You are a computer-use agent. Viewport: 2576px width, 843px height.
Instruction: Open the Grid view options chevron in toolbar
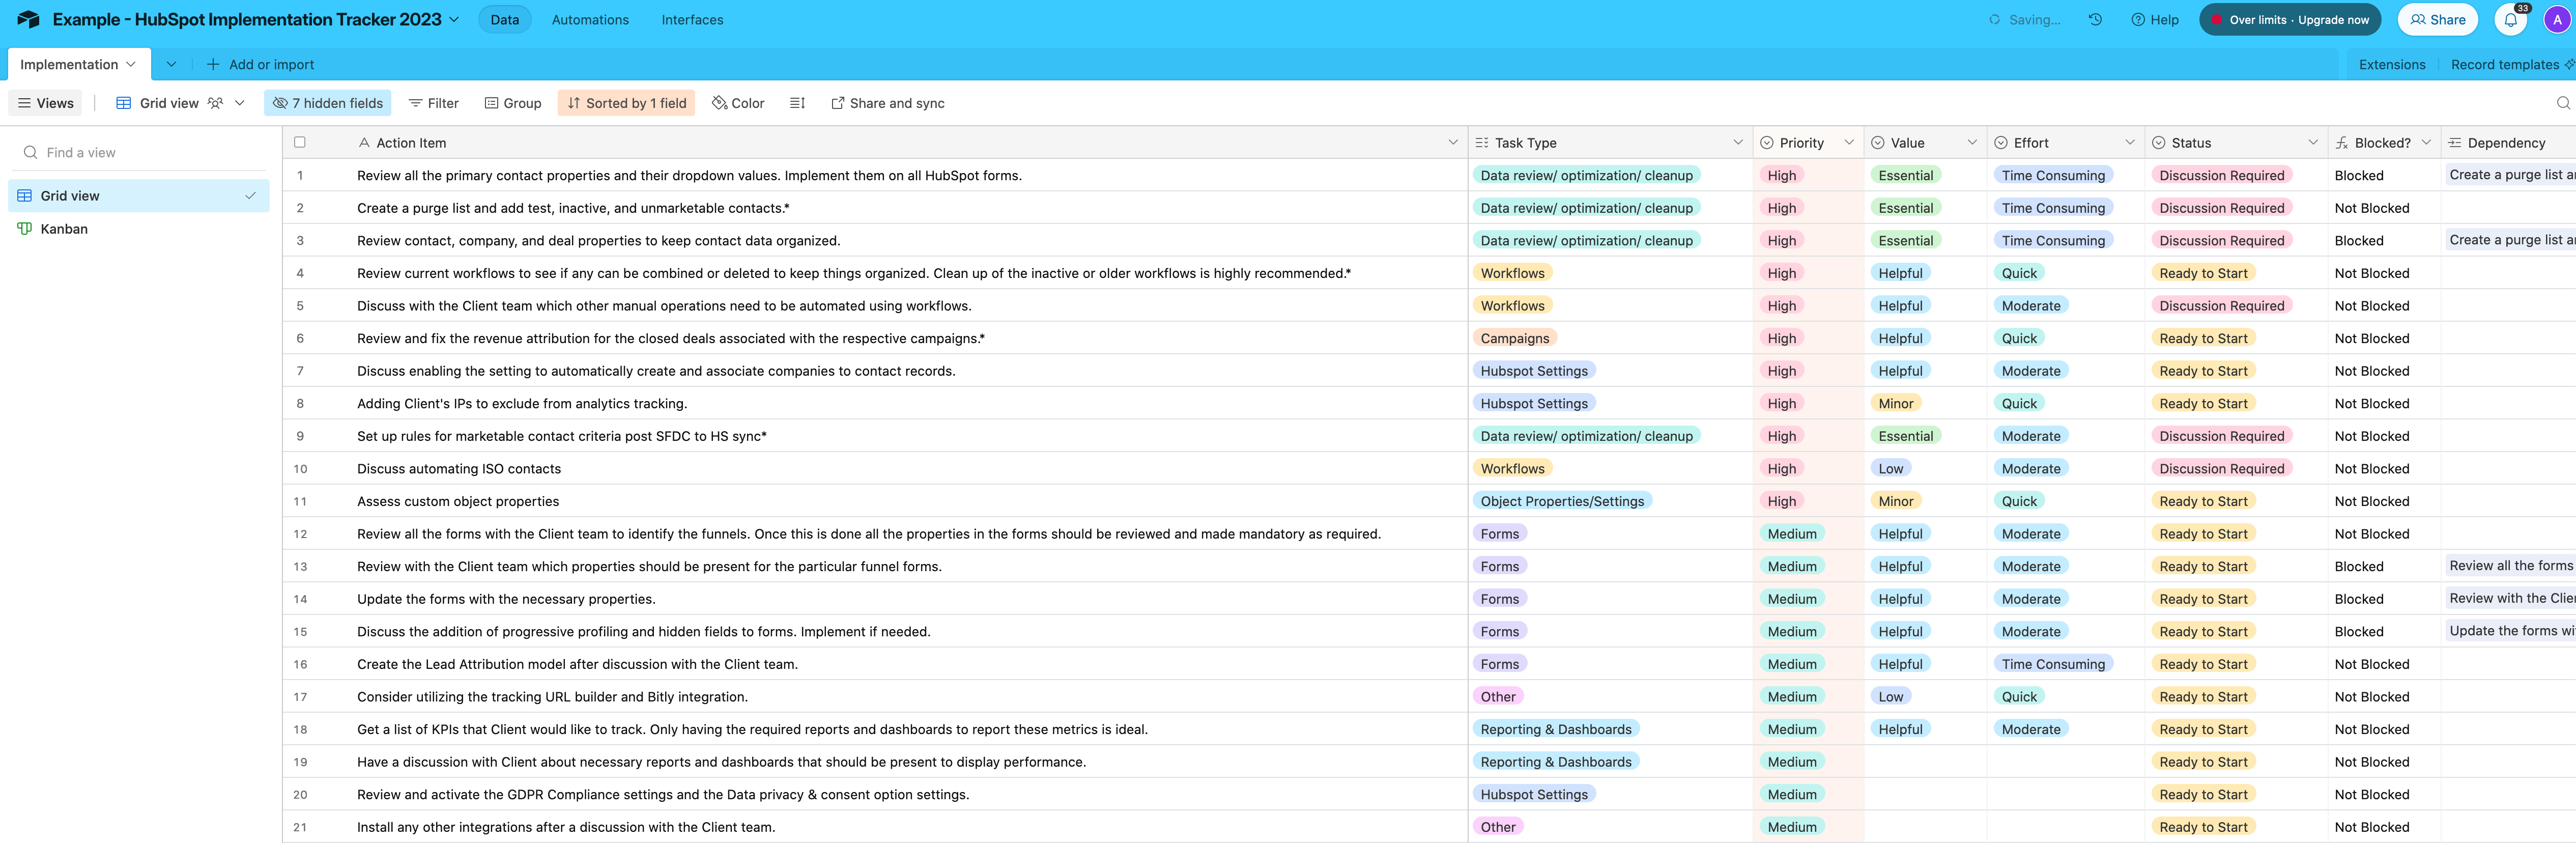240,103
